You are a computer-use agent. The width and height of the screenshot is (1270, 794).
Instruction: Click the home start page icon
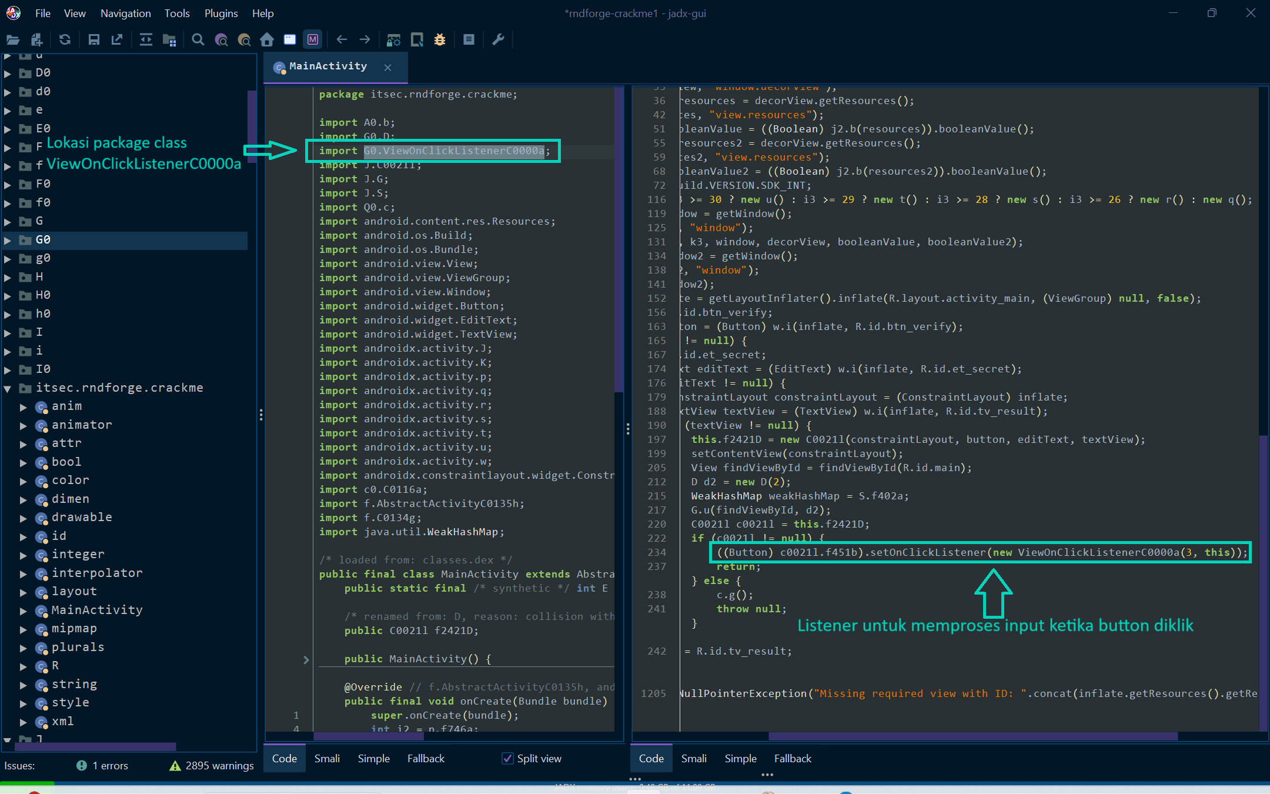267,39
